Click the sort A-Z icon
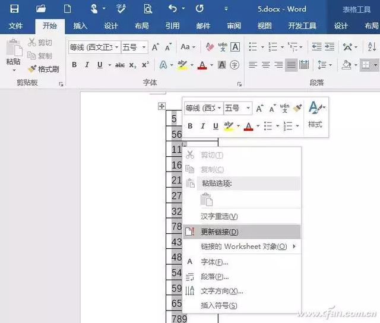Screen dimensions: 380x323 pos(372,46)
